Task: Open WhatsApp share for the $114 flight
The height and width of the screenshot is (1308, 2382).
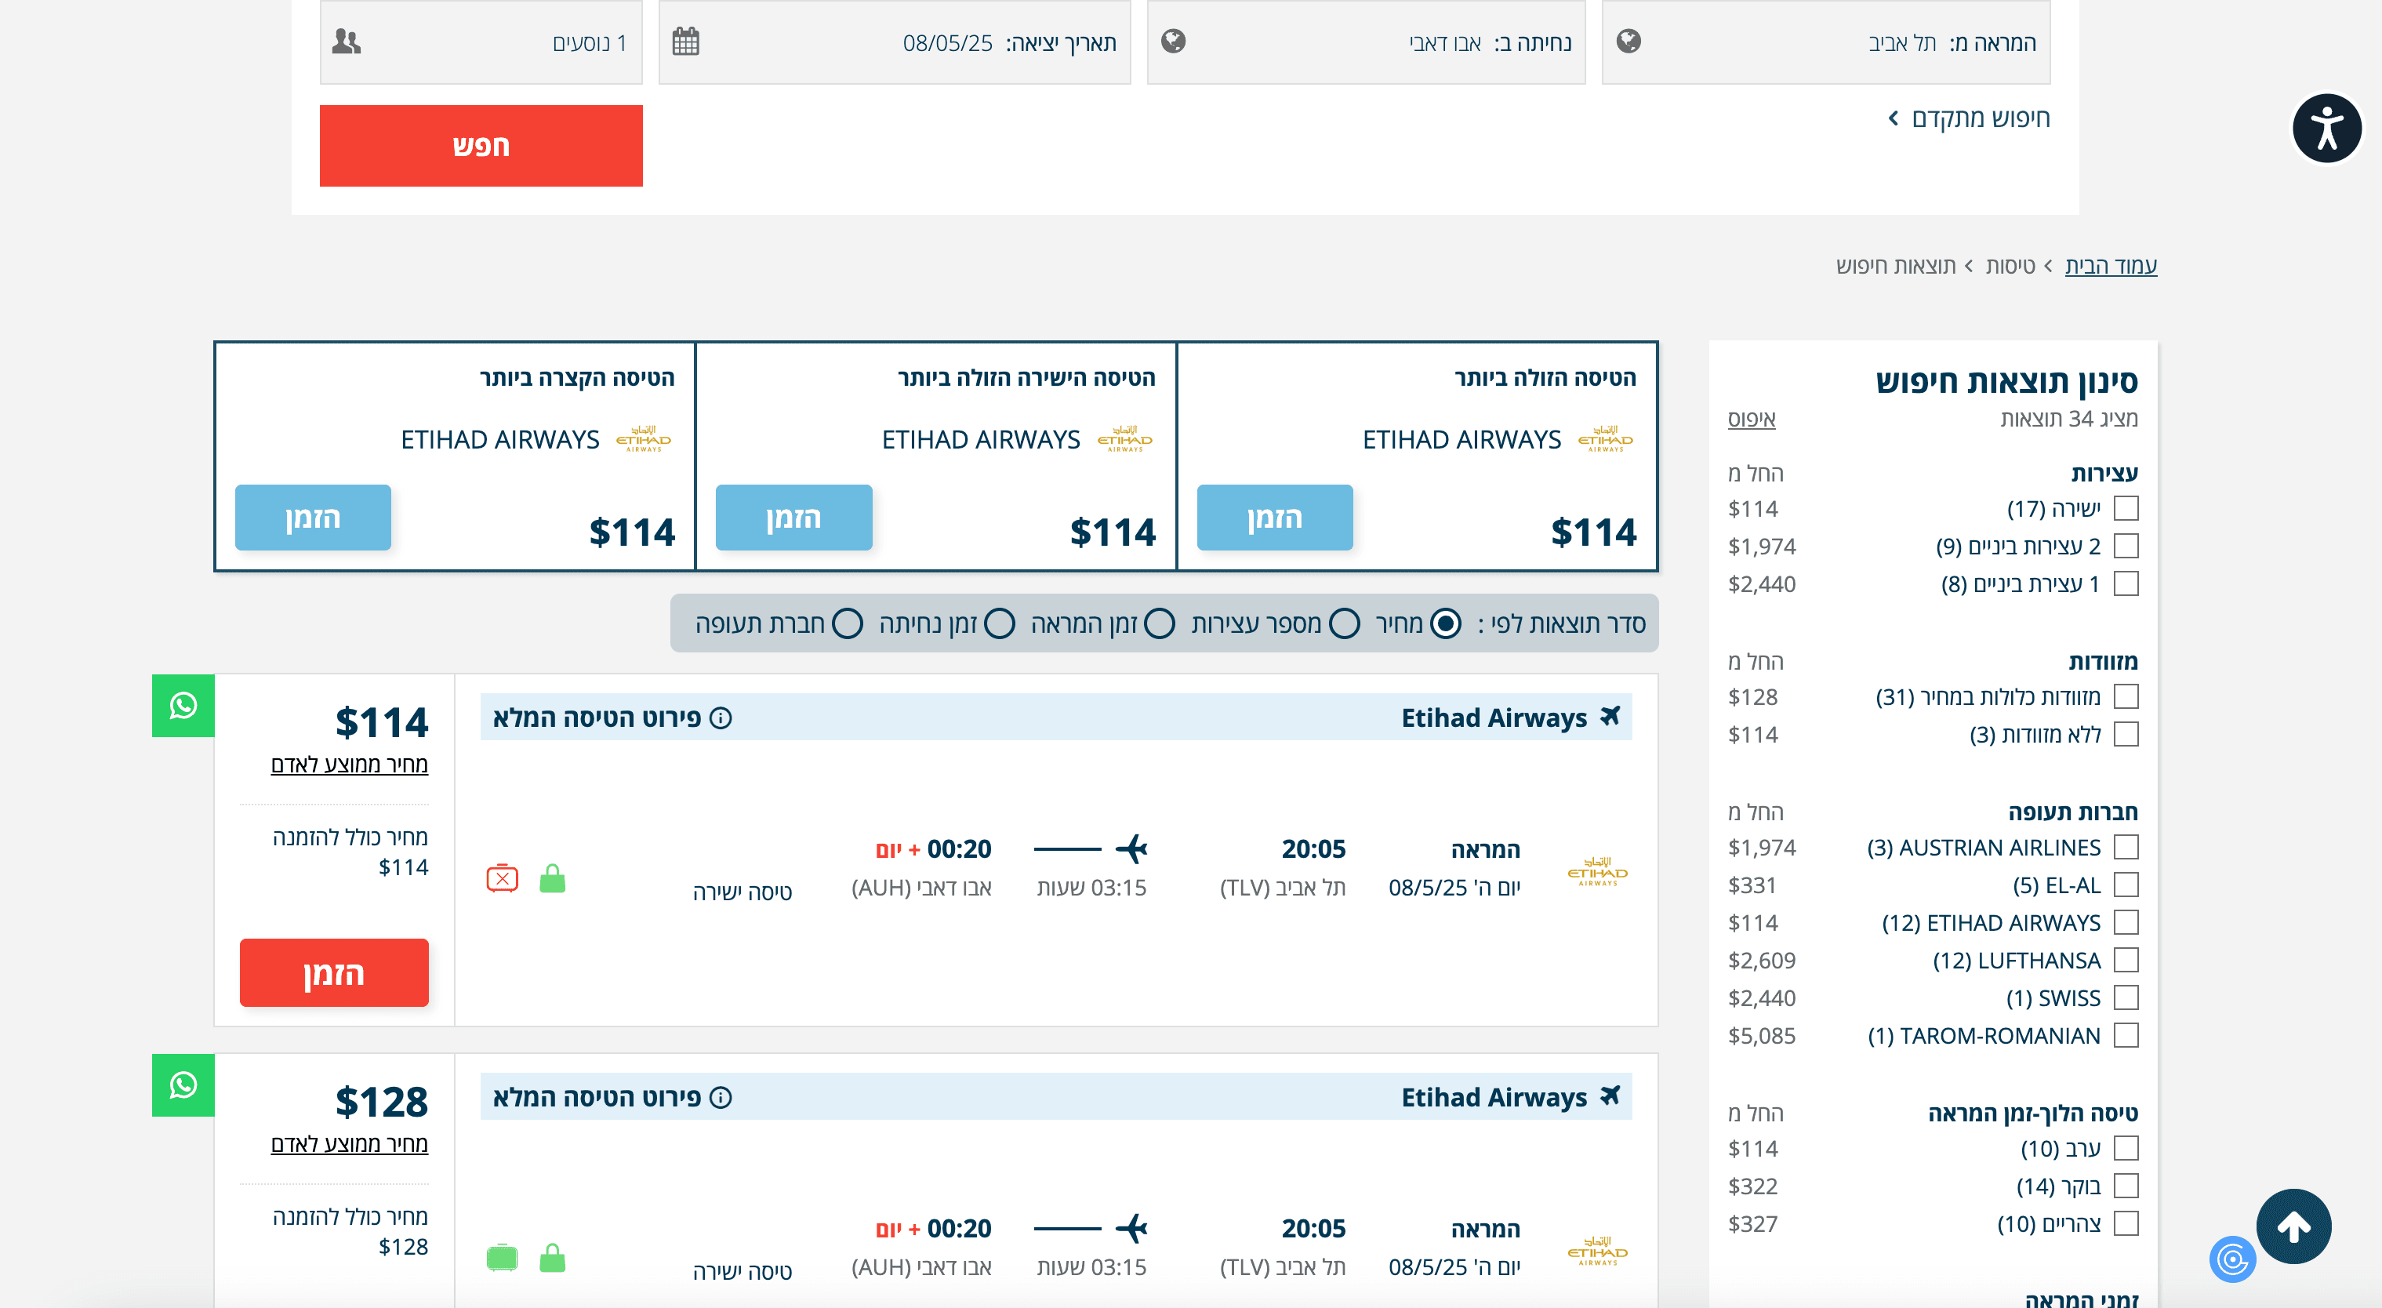Action: click(x=183, y=706)
